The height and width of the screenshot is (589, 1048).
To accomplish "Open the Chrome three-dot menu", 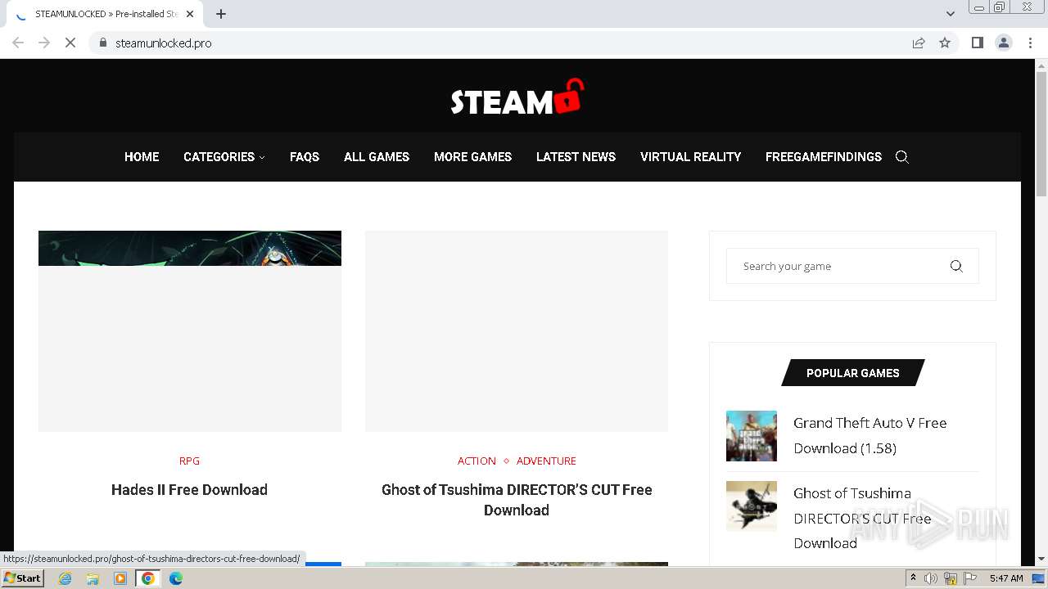I will click(x=1030, y=43).
